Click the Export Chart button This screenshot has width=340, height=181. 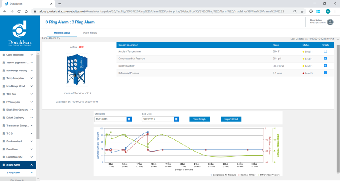[231, 119]
